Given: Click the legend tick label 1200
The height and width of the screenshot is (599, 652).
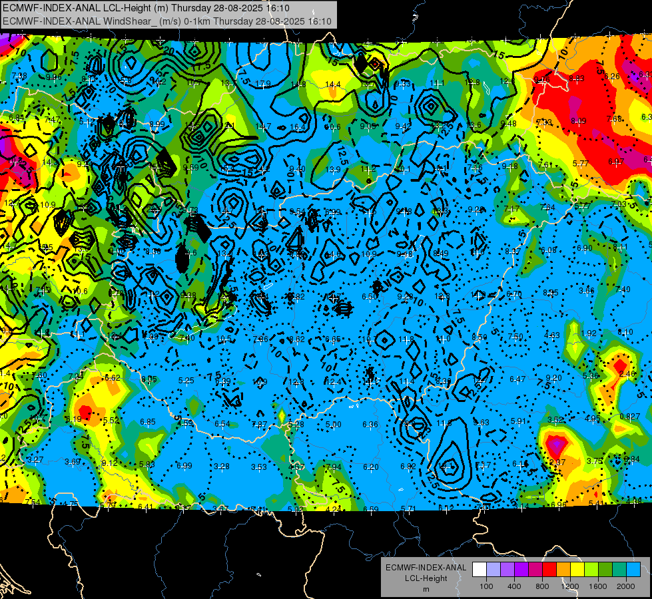Looking at the screenshot, I should point(569,586).
